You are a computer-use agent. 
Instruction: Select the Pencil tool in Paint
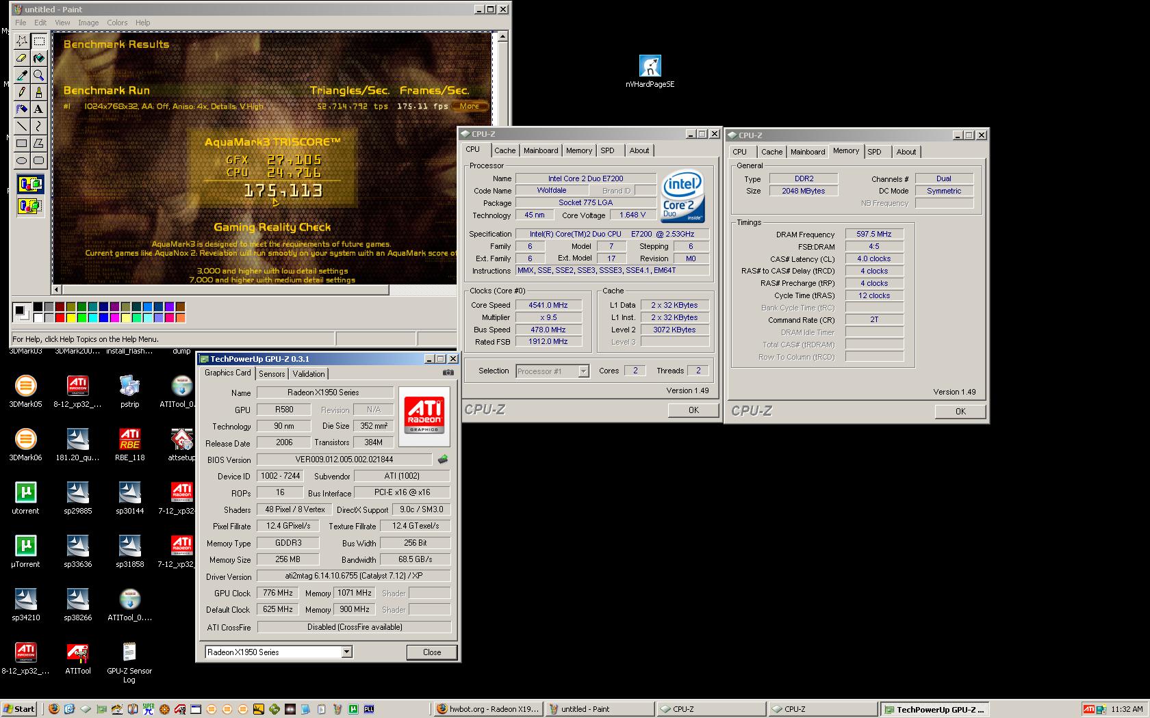(x=22, y=92)
